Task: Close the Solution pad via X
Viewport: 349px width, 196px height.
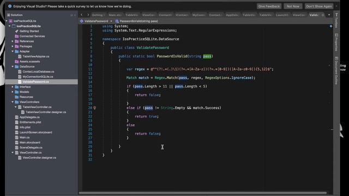Action: 75,15
